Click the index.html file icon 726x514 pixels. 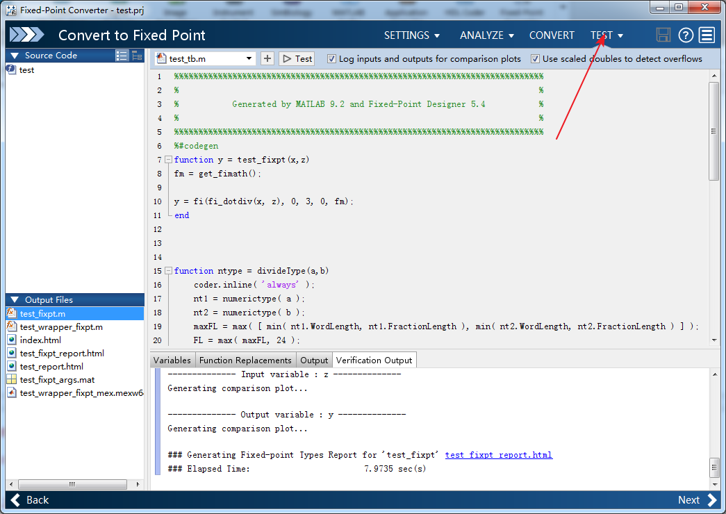coord(12,340)
